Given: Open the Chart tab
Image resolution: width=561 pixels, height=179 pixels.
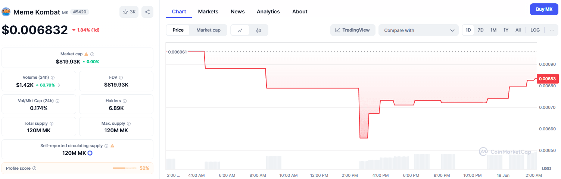Looking at the screenshot, I should [179, 12].
